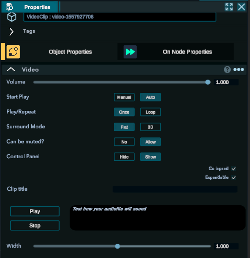
Task: Click the VideoClip cube object icon
Action: [12, 17]
